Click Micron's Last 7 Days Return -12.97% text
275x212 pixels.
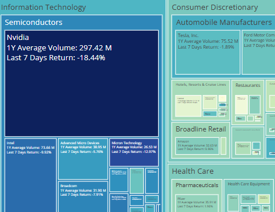click(x=134, y=152)
